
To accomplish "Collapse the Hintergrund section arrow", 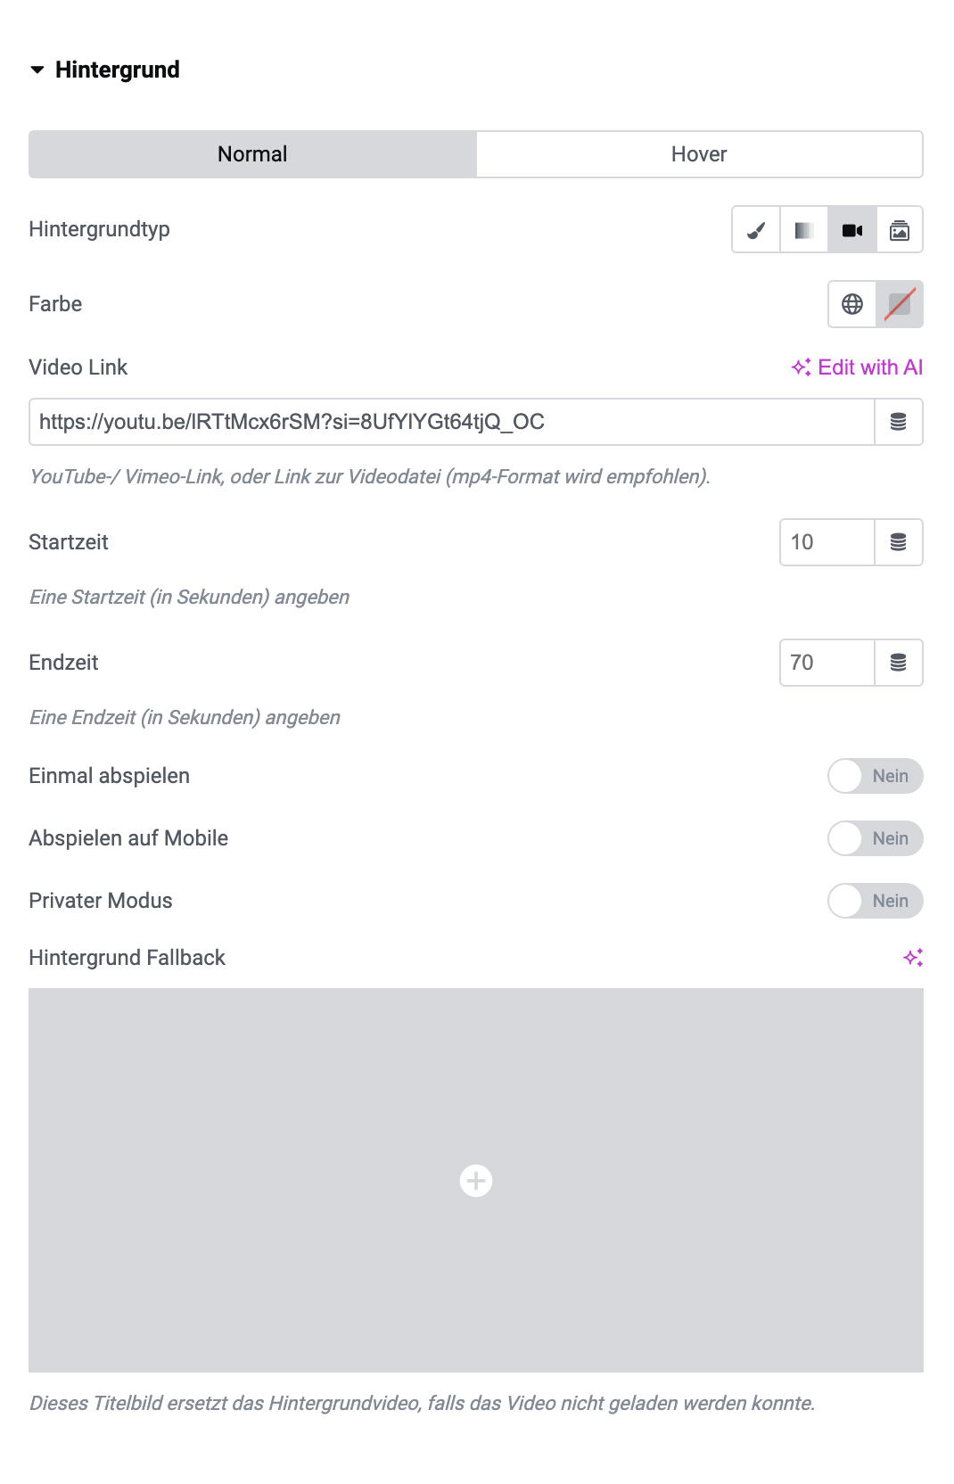I will click(37, 70).
